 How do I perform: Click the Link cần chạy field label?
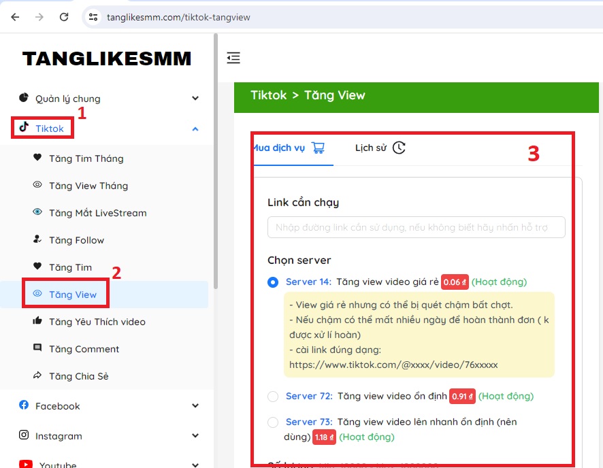pyautogui.click(x=303, y=203)
